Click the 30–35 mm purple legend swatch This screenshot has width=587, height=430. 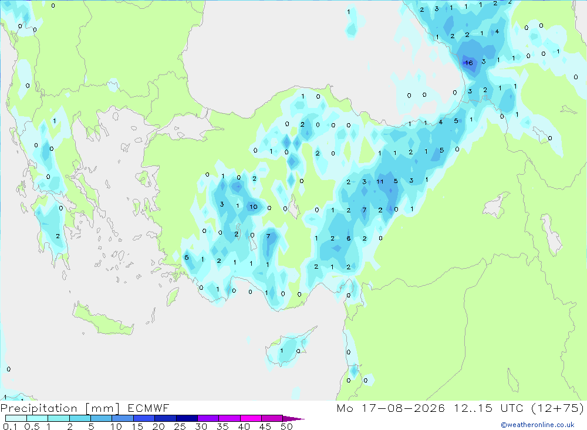[x=208, y=418]
